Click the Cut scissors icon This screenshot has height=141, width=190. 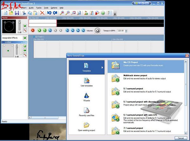[x=24, y=13]
